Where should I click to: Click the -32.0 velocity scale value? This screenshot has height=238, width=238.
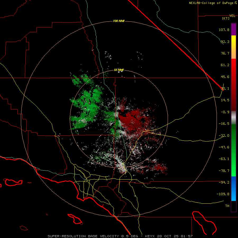224,136
